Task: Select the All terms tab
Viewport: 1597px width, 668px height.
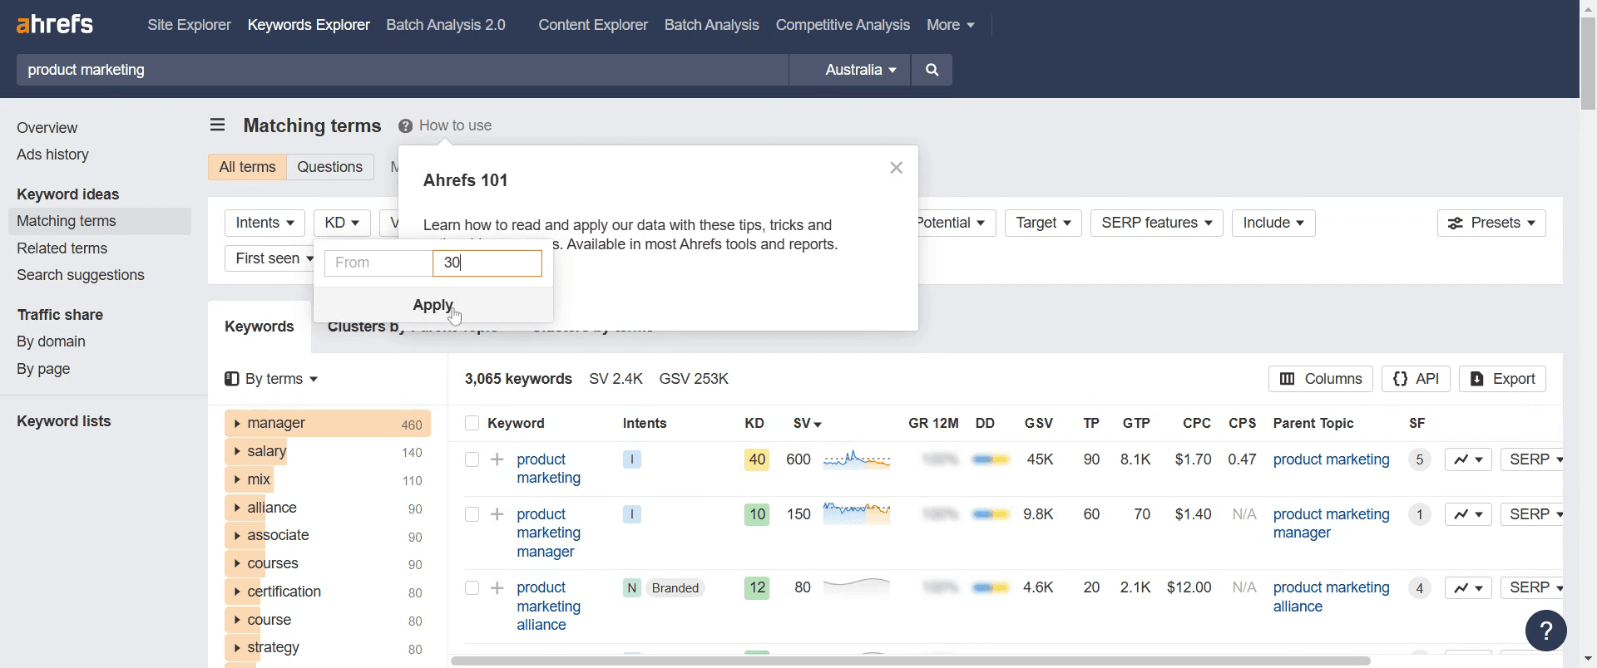Action: pos(247,167)
